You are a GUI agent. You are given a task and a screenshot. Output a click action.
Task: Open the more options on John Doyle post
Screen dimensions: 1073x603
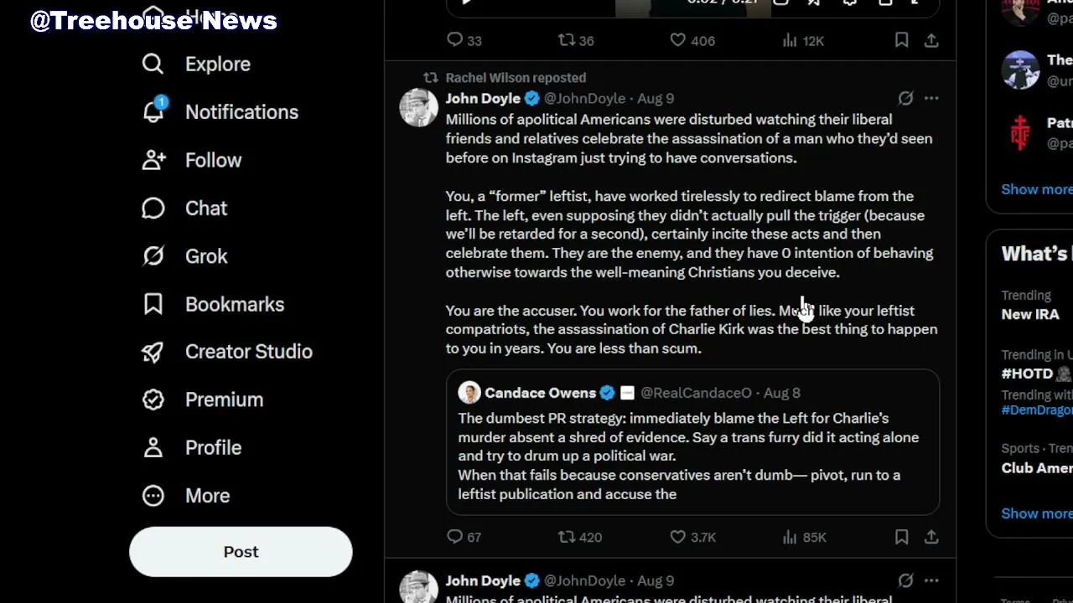tap(931, 98)
